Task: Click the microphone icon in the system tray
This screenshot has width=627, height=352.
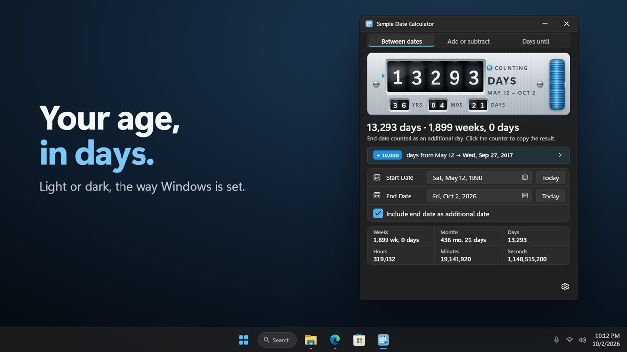Action: [556, 340]
